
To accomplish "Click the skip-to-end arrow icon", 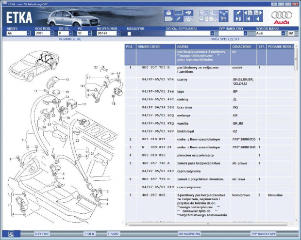I will click(238, 19).
